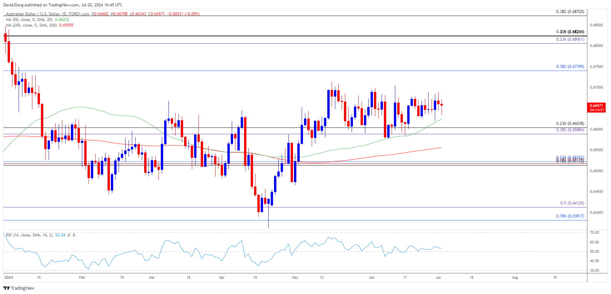
Task: Click the Mar label on the date axis
Action: coord(152,277)
